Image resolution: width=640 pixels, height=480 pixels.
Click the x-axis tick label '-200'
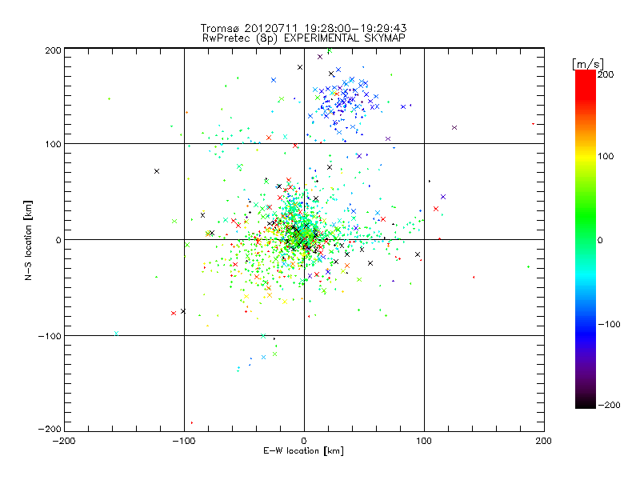[64, 441]
